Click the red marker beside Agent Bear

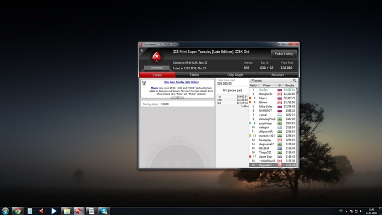pyautogui.click(x=250, y=157)
